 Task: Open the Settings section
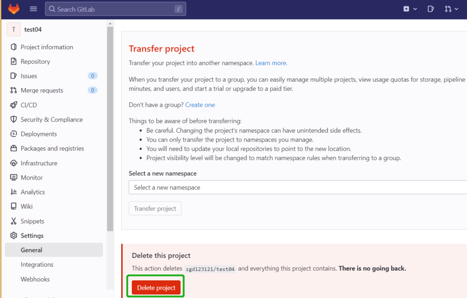point(32,236)
